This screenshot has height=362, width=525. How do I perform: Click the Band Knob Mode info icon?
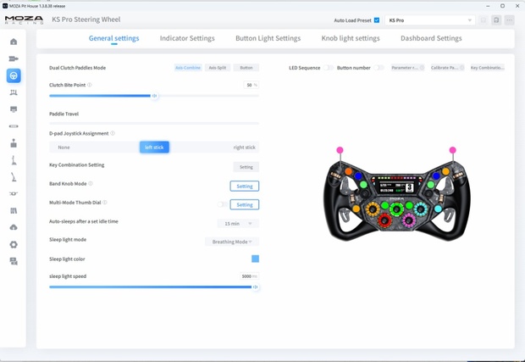point(91,183)
